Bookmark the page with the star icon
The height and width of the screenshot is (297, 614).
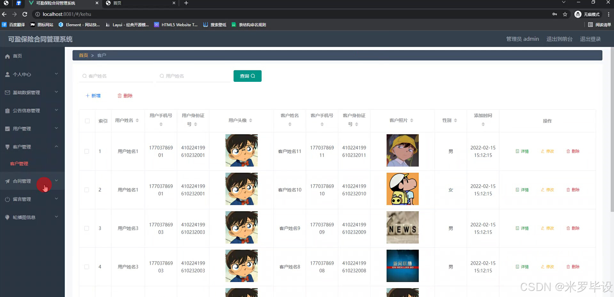(565, 14)
